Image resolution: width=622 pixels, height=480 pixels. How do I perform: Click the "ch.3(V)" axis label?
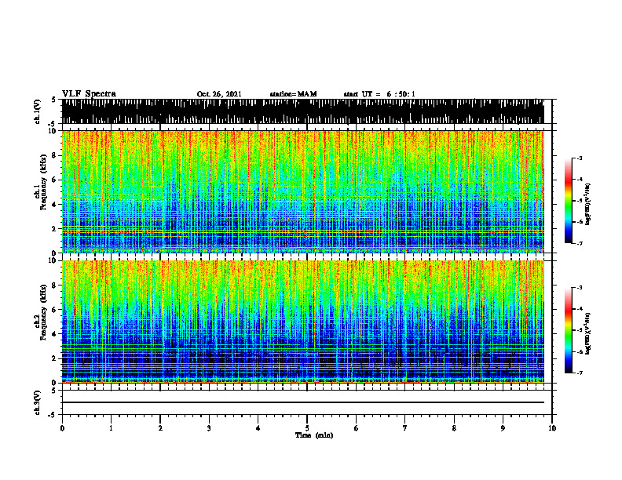37,402
